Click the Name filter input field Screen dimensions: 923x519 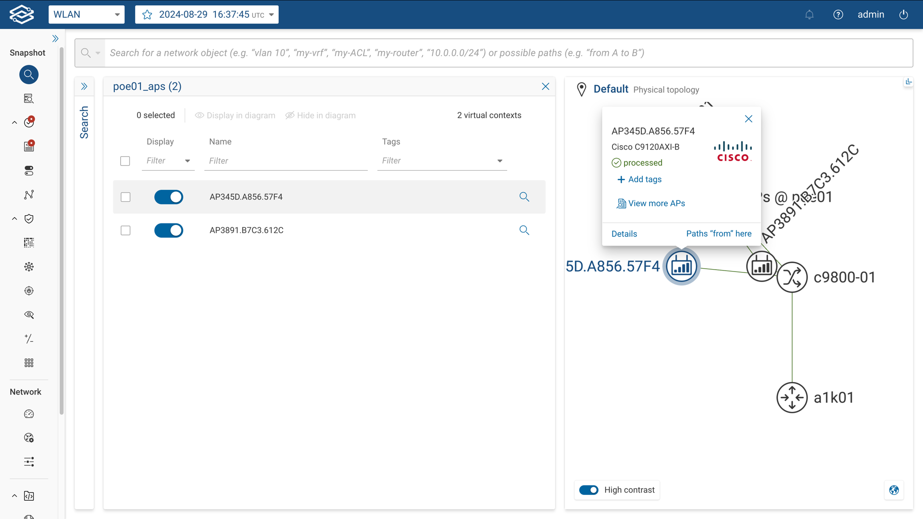(286, 161)
